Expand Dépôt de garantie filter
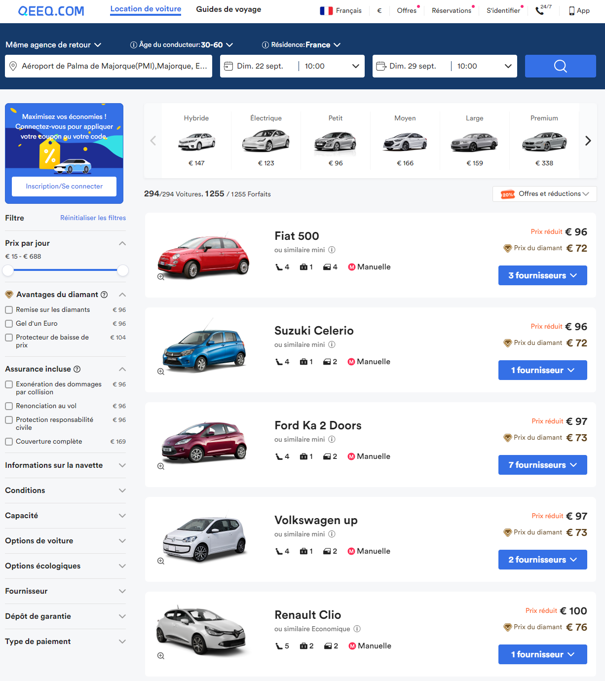Image resolution: width=605 pixels, height=681 pixels. pyautogui.click(x=65, y=616)
